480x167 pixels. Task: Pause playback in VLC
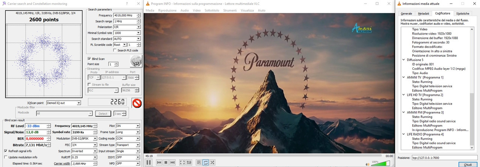click(x=148, y=162)
